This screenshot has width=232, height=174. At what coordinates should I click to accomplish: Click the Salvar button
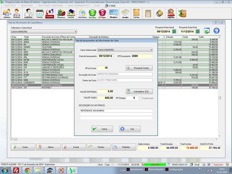102,129
